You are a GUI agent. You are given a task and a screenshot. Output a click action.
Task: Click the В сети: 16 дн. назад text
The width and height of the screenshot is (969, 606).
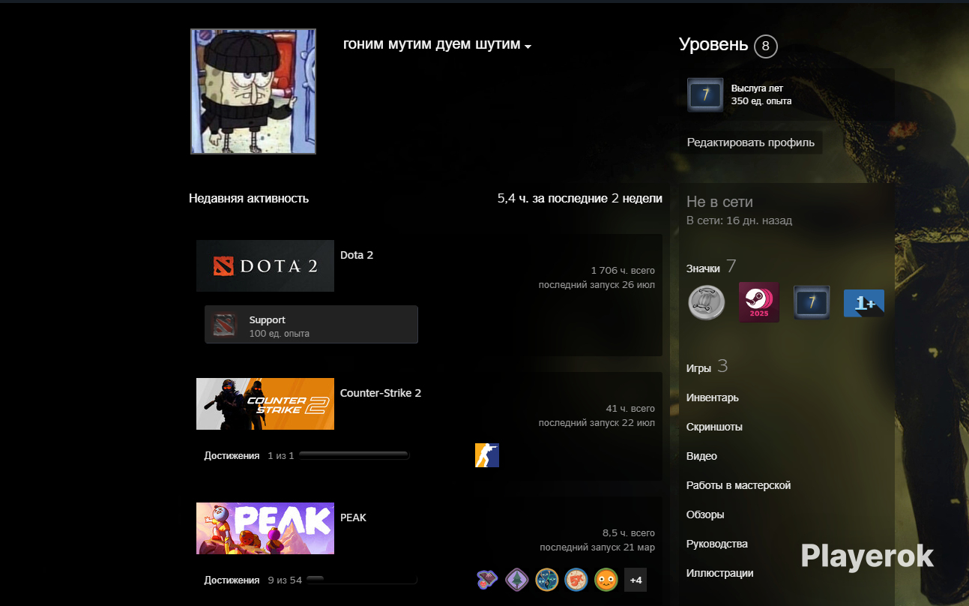(739, 220)
